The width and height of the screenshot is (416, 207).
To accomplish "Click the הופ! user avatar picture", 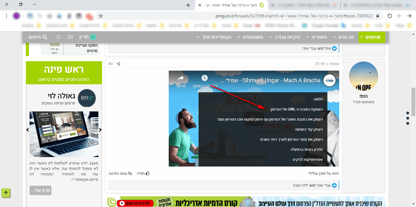I will pyautogui.click(x=363, y=76).
